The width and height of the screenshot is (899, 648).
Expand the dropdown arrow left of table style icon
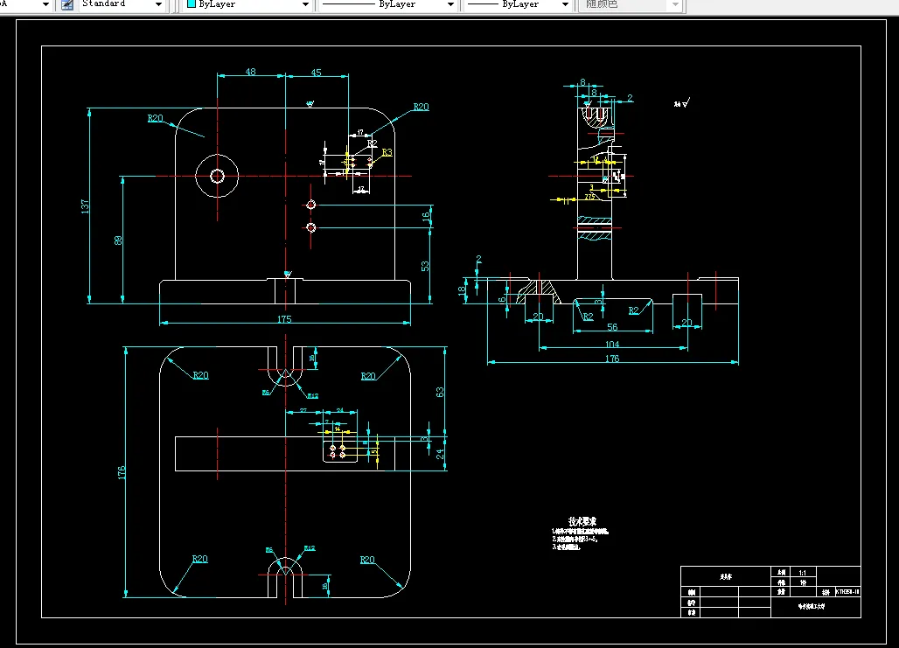(45, 4)
